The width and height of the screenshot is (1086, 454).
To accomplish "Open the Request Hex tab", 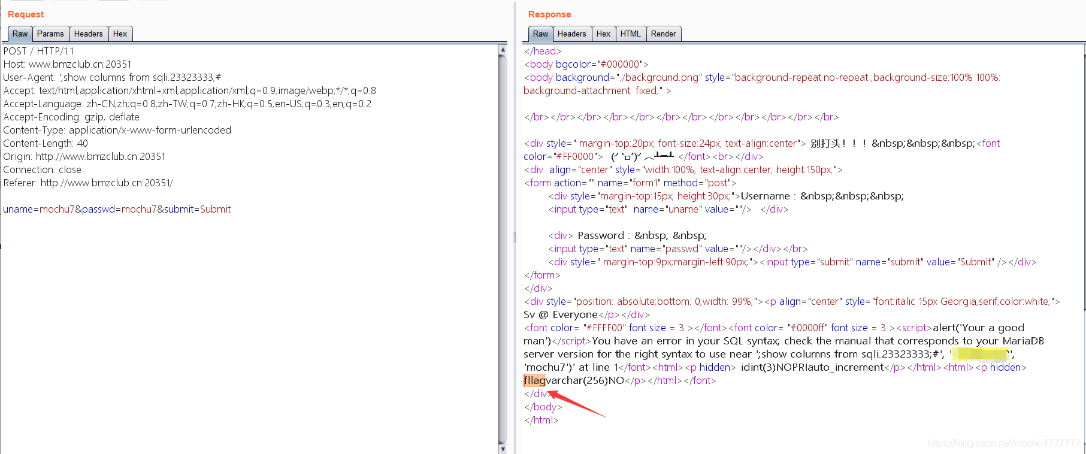I will (120, 34).
